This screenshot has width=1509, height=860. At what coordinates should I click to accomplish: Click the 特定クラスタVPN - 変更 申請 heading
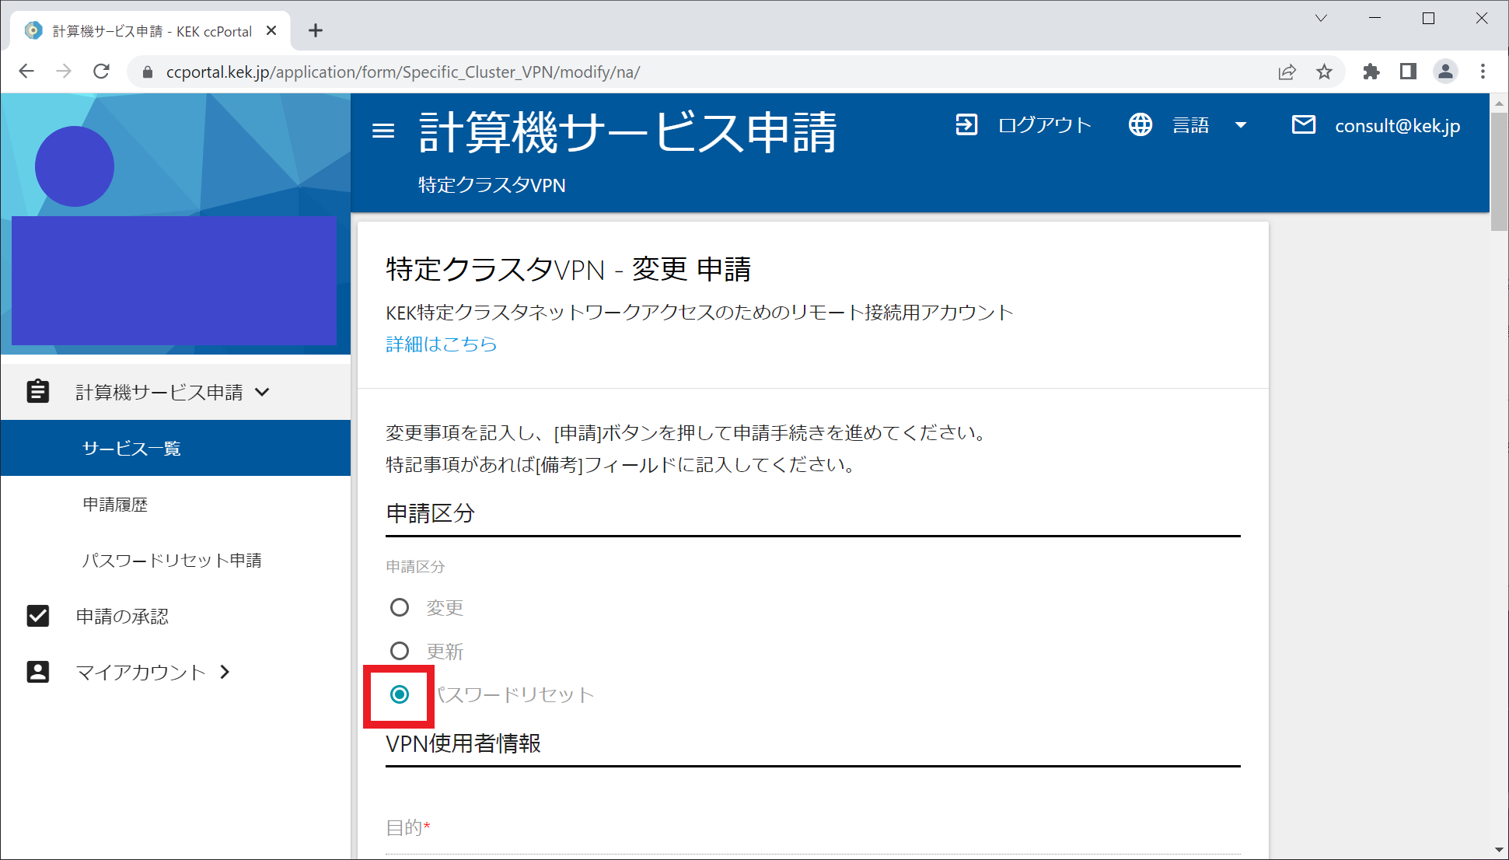(568, 269)
